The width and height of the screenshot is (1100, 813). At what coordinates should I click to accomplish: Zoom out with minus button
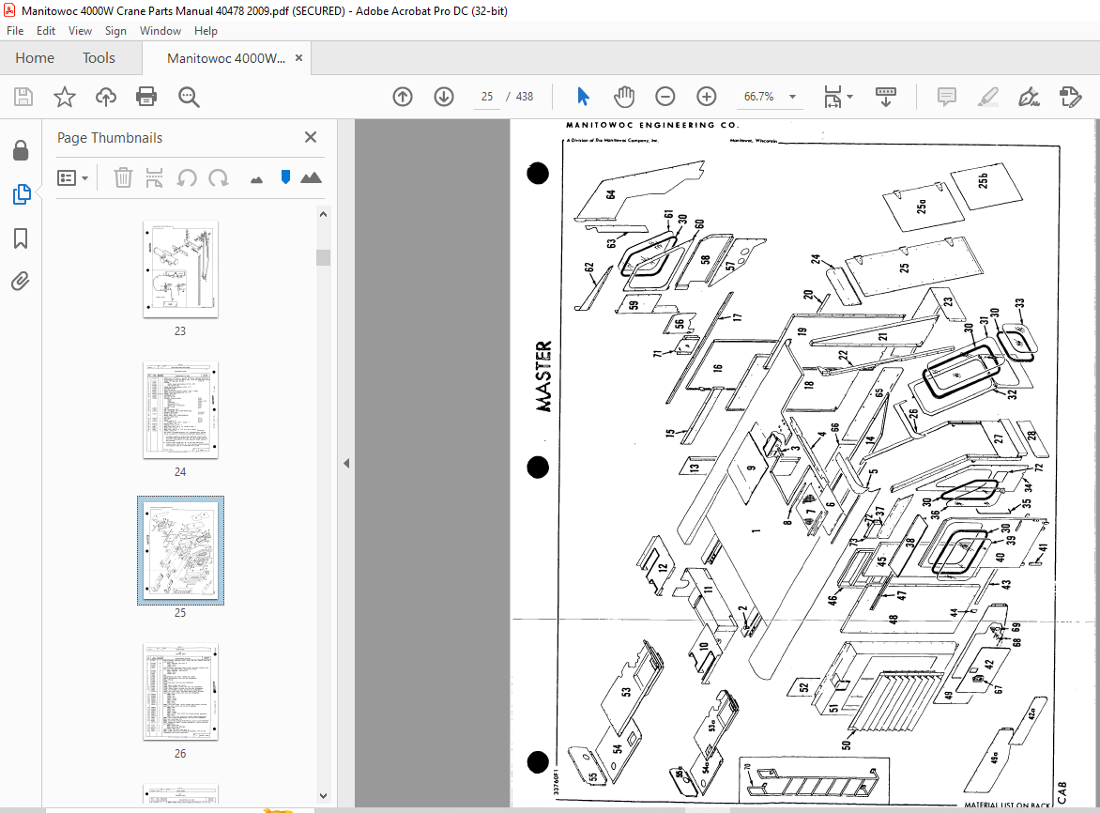tap(665, 97)
